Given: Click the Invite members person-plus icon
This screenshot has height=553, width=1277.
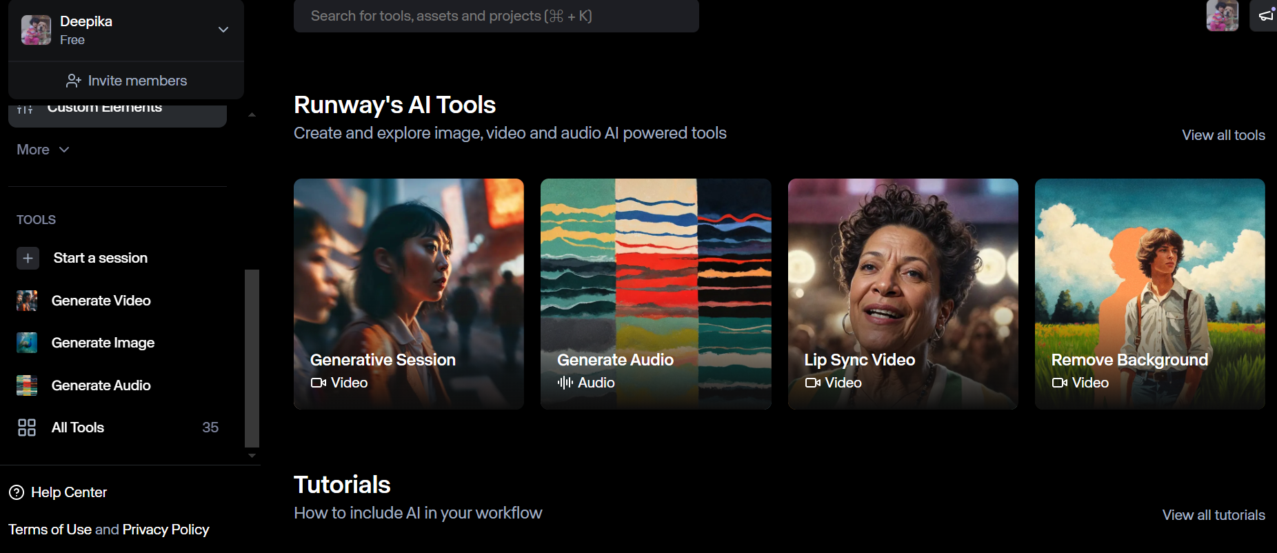Looking at the screenshot, I should [74, 81].
